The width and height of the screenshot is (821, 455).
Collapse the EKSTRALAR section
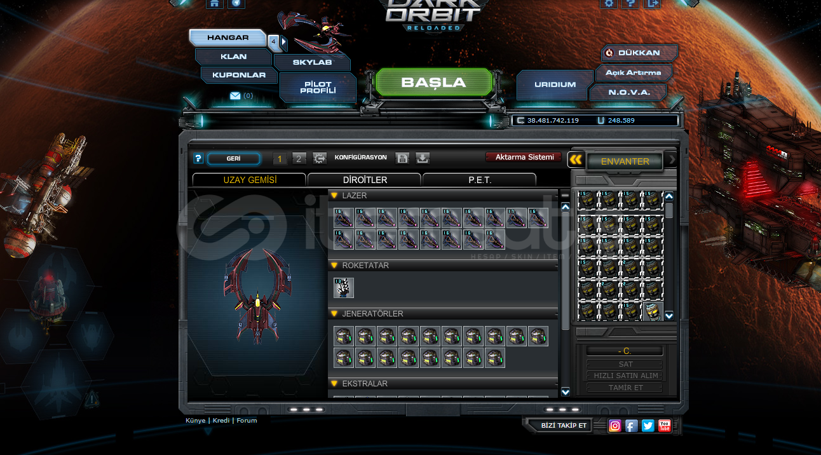(x=334, y=384)
